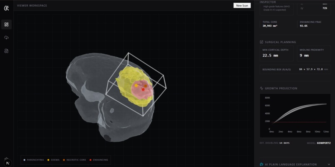Image resolution: width=335 pixels, height=167 pixels.
Task: Select the orange necrotic marker on tumor
Action: 145,86
